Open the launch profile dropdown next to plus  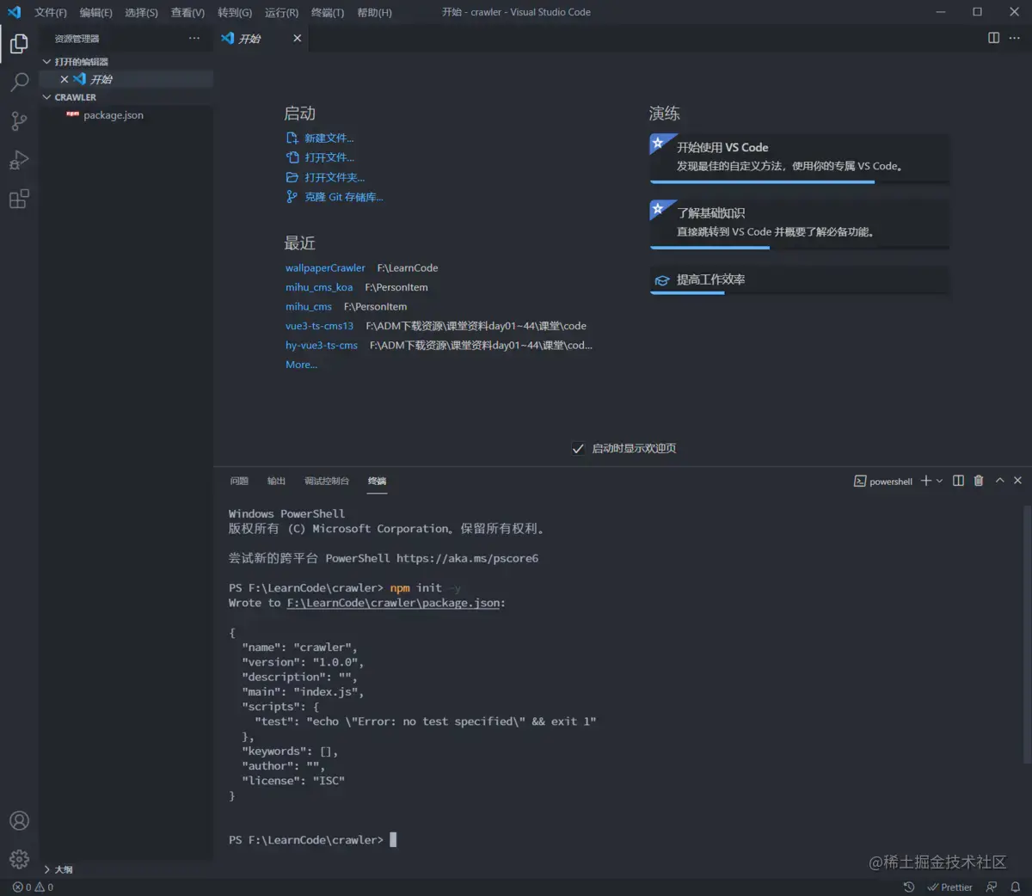940,482
